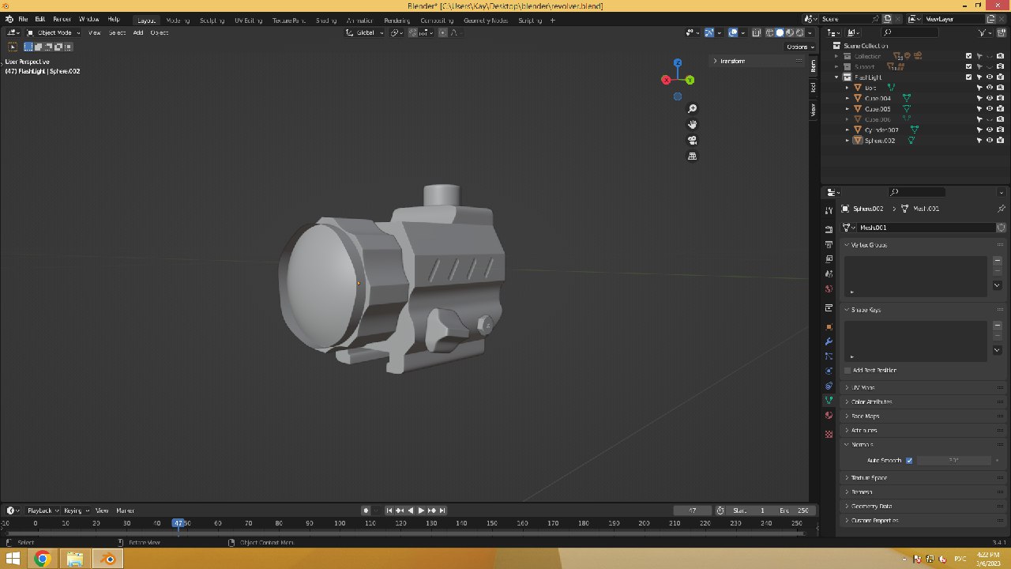Open the Object Data green triangle tab
The height and width of the screenshot is (569, 1011).
point(829,400)
